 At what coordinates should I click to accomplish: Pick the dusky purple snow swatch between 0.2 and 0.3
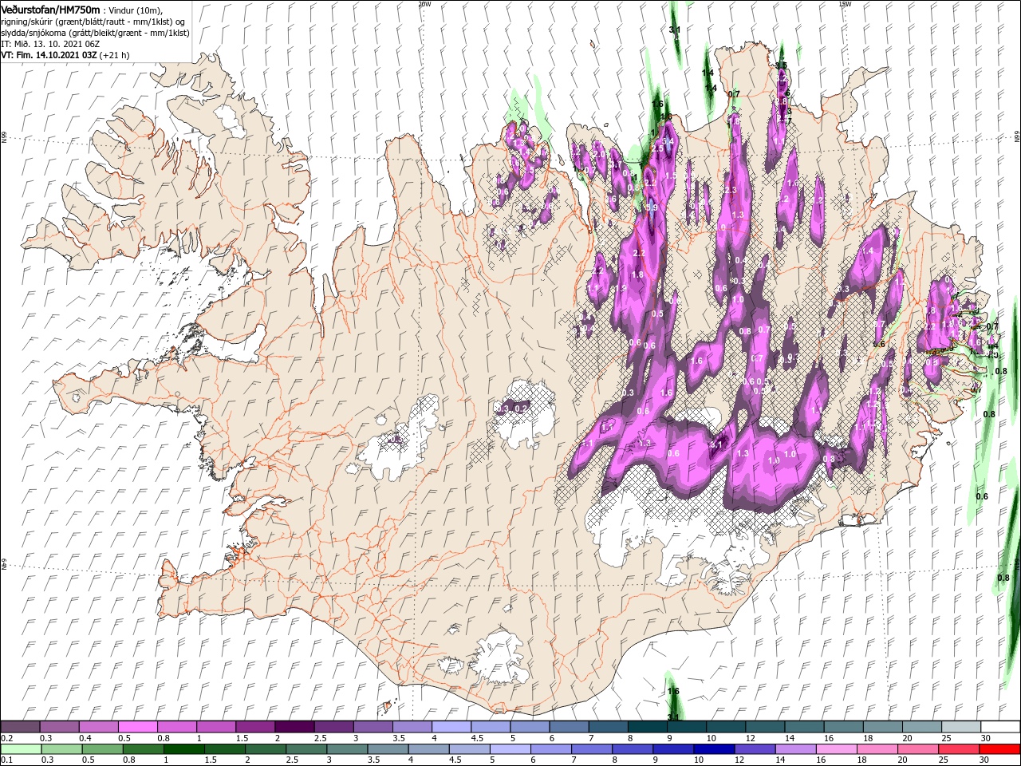tap(21, 727)
